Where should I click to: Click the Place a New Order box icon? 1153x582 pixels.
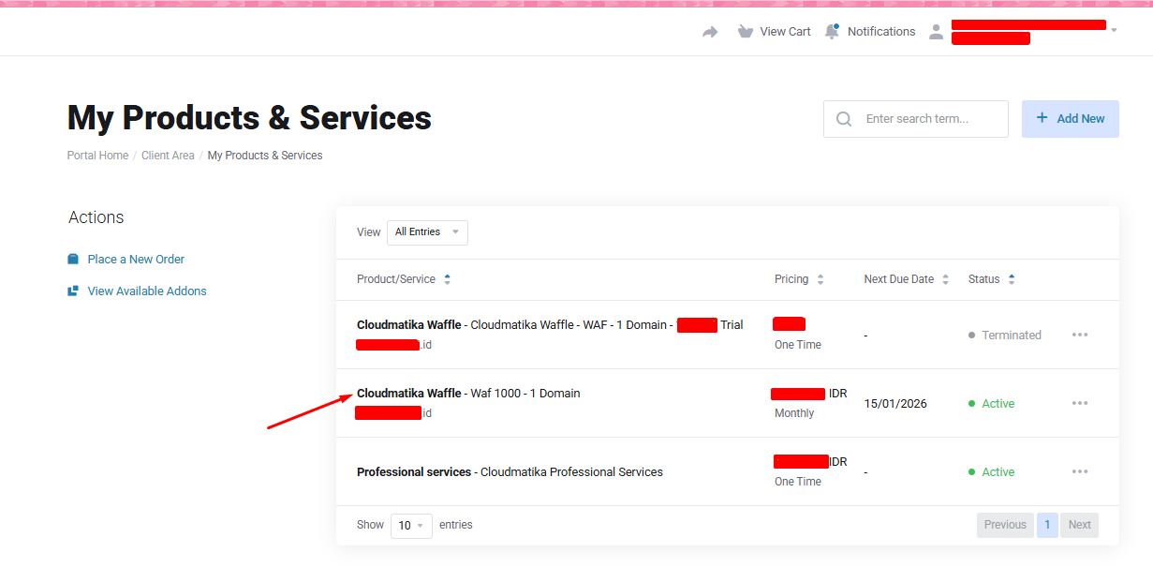tap(73, 260)
